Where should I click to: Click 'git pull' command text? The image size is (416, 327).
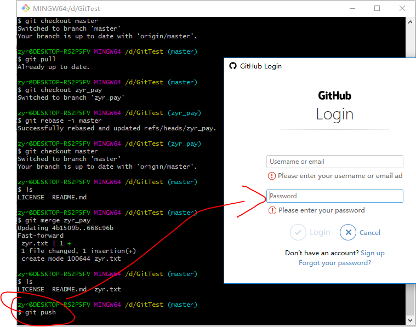37,59
